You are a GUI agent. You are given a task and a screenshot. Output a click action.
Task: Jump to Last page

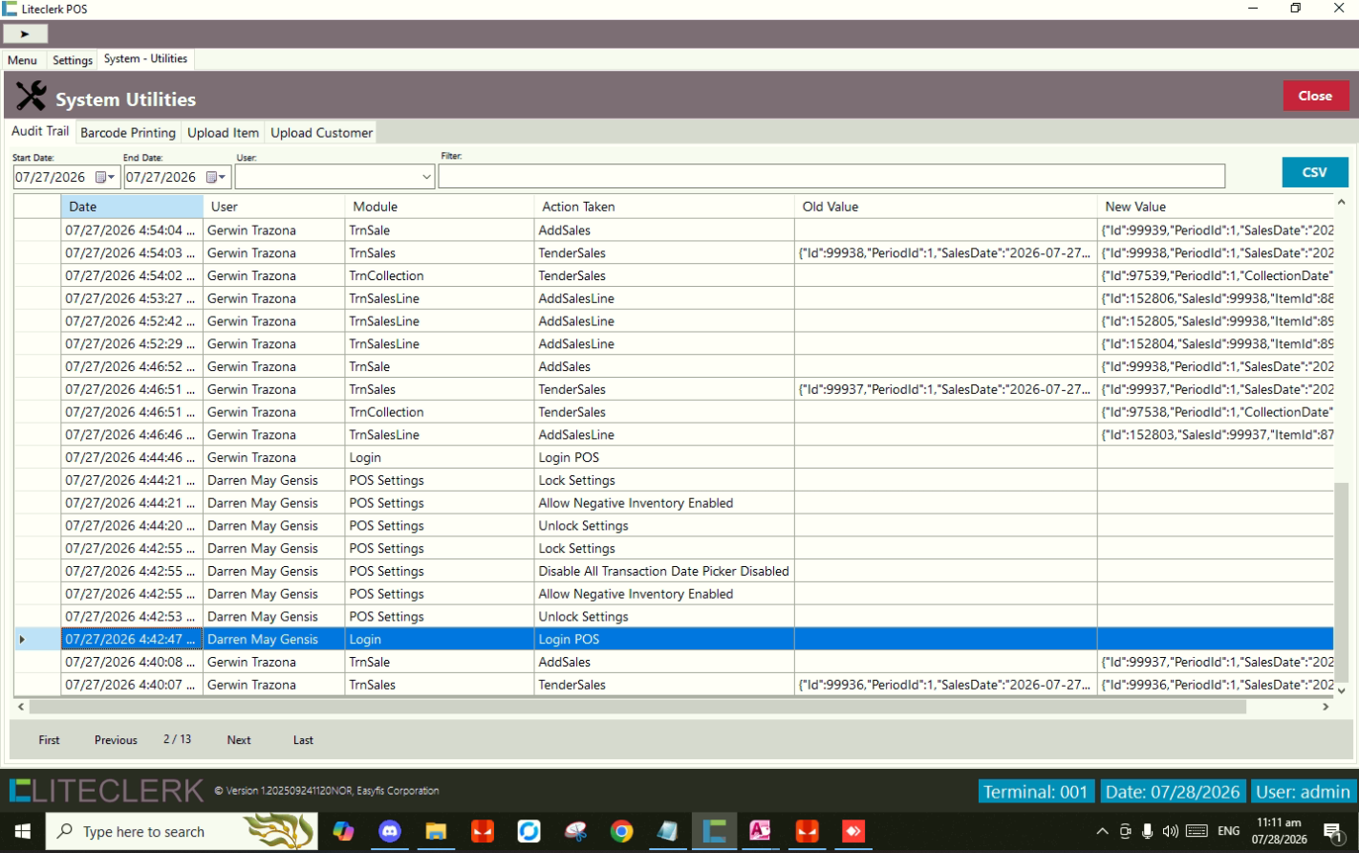(303, 740)
